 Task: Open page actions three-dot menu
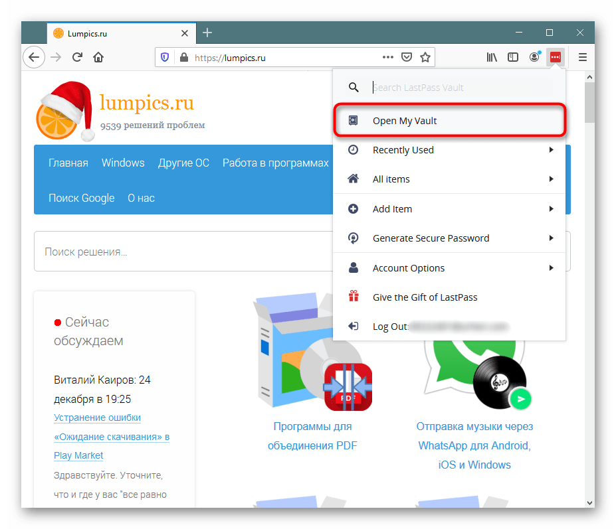[x=388, y=57]
